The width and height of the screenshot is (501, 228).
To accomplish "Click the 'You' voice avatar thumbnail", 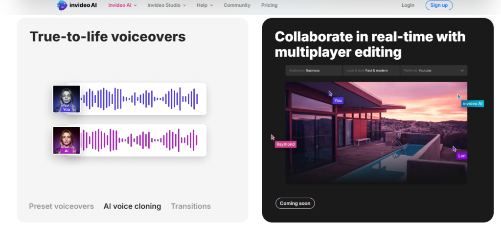I will tap(67, 99).
